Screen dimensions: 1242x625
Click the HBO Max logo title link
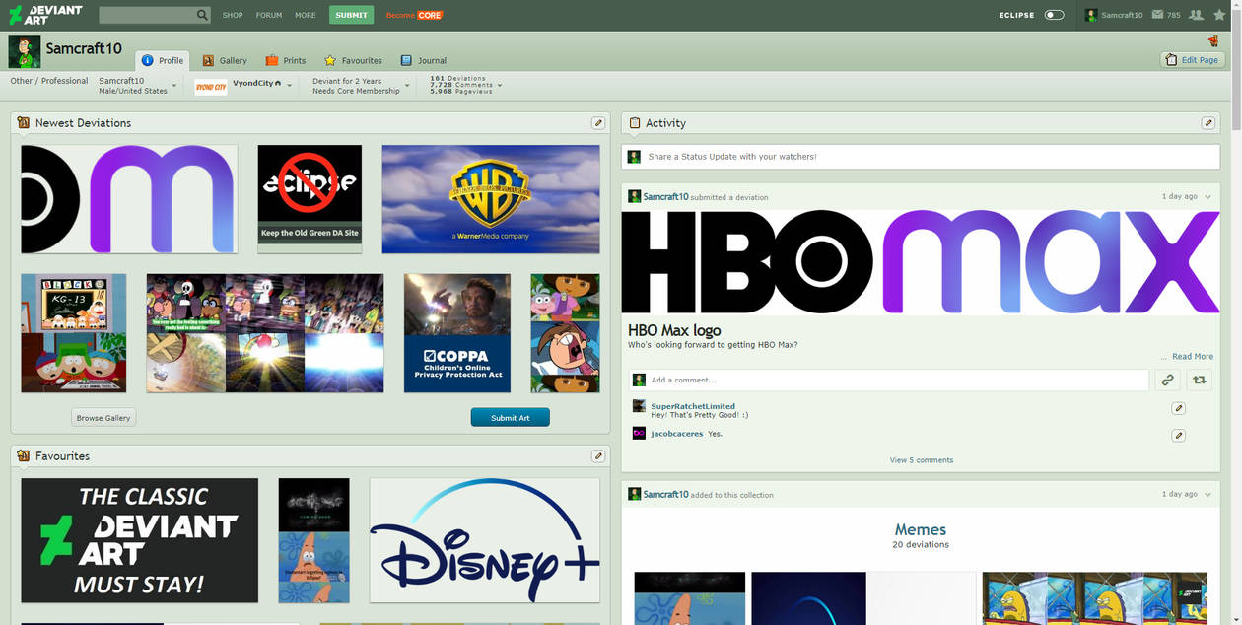pos(674,330)
